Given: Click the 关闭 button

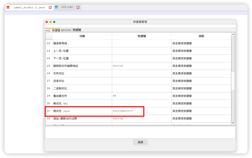Looking at the screenshot, I should [x=140, y=142].
